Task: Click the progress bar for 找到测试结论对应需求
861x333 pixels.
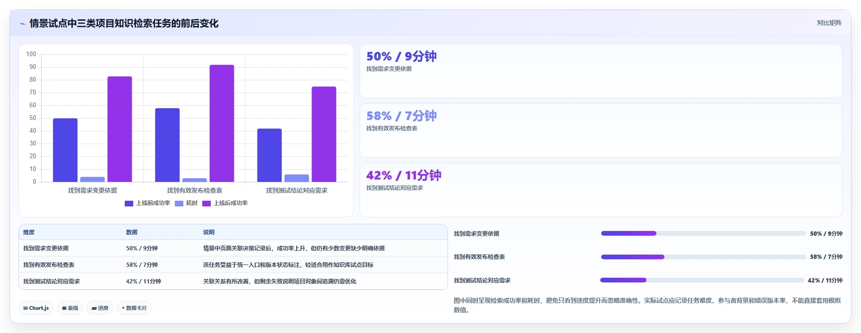Action: click(x=702, y=280)
